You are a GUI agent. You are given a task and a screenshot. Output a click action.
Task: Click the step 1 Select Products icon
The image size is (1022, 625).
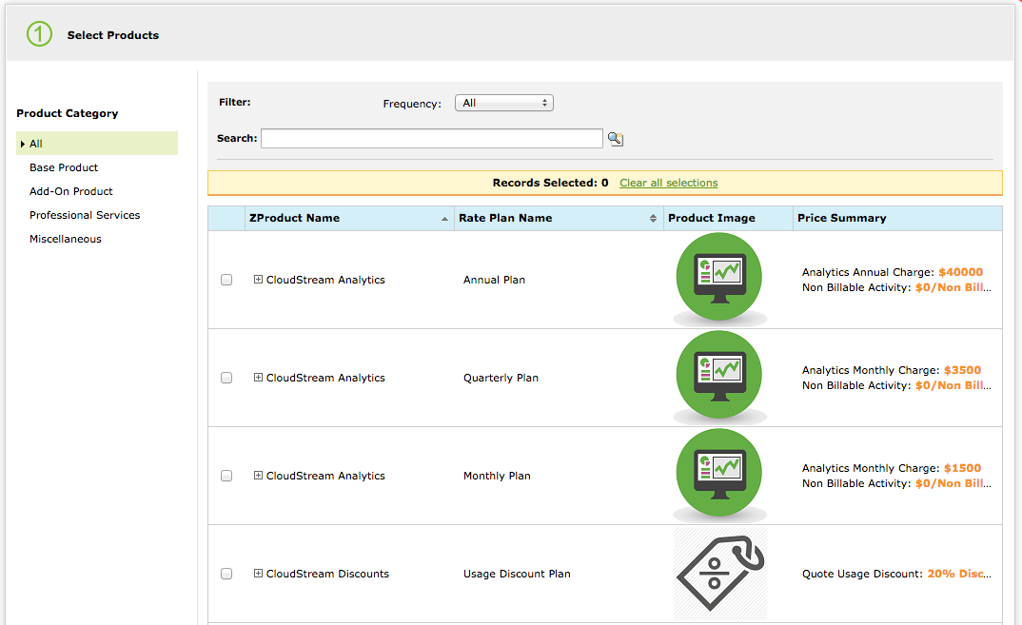[39, 34]
